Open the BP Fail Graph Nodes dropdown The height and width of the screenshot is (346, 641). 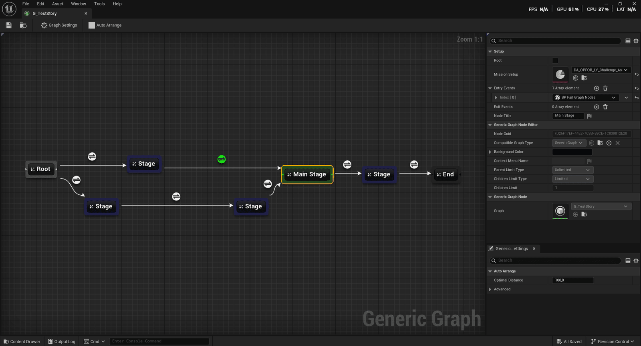[586, 98]
